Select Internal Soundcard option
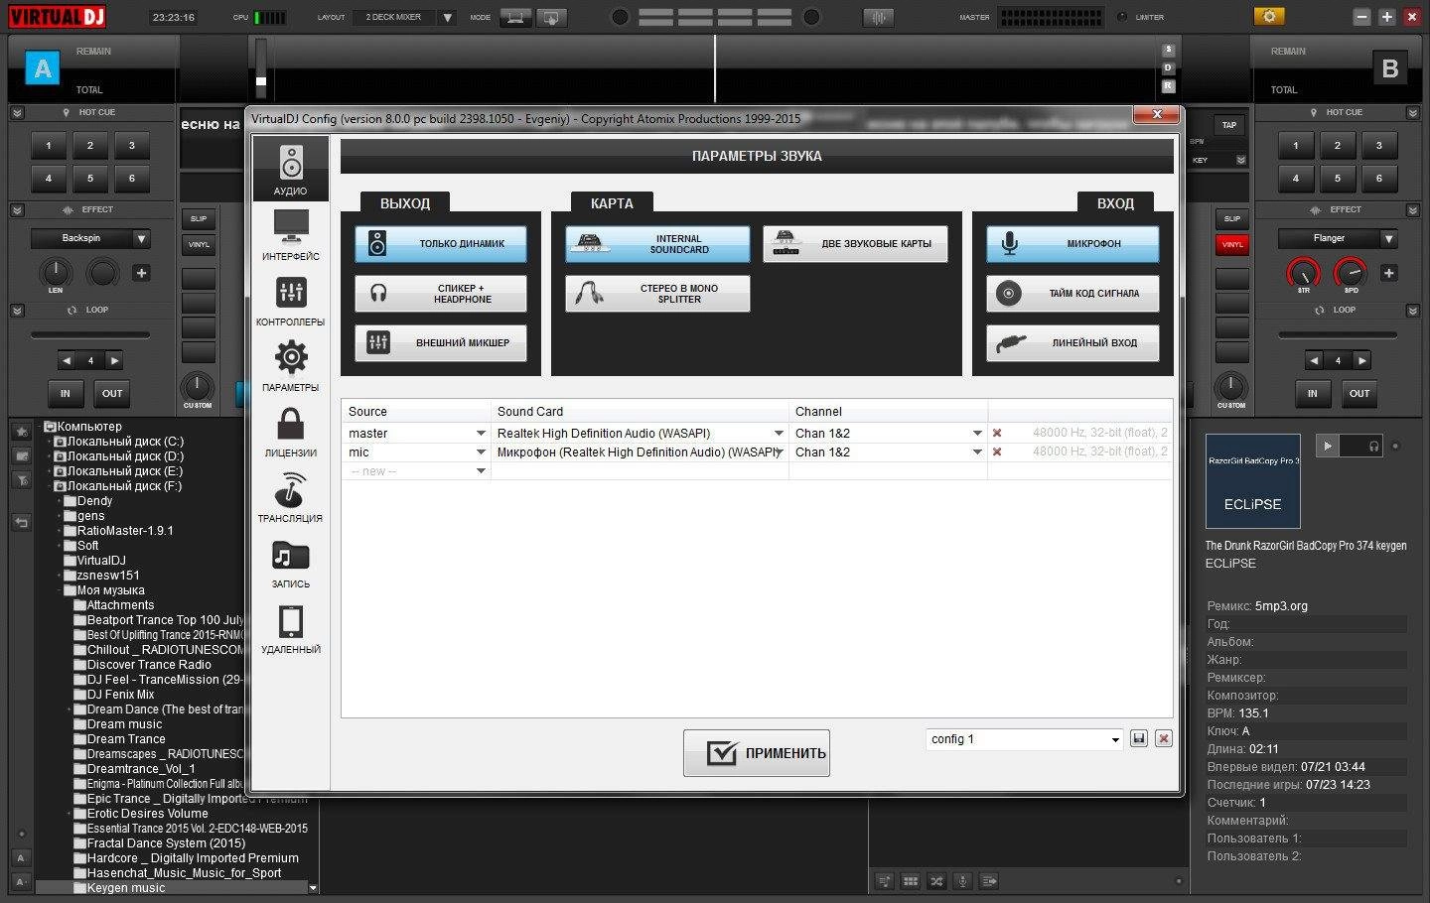The width and height of the screenshot is (1430, 903). pos(657,243)
